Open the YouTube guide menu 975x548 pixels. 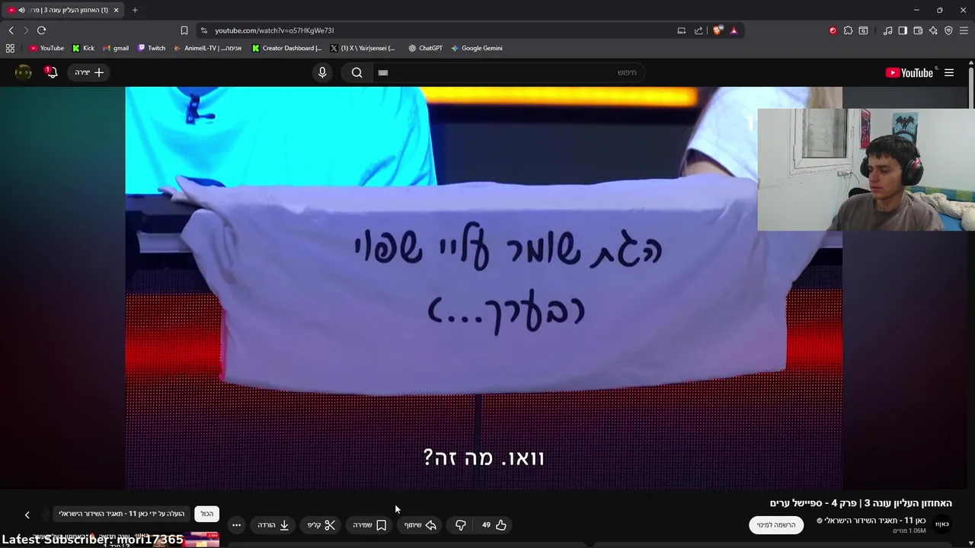pyautogui.click(x=949, y=72)
